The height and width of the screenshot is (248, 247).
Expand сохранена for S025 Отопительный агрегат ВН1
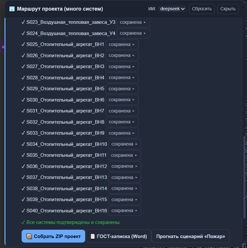[x=122, y=44]
